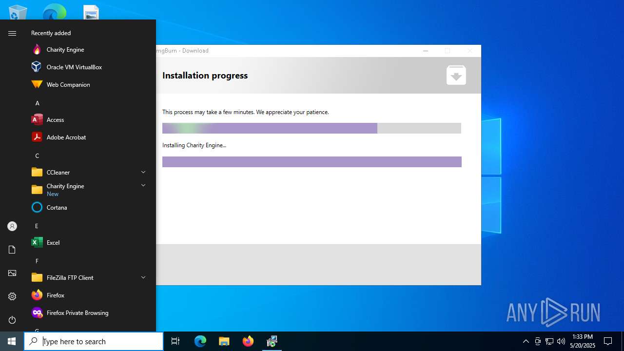Viewport: 624px width, 351px height.
Task: Open Documents from Start sidebar
Action: (12, 250)
